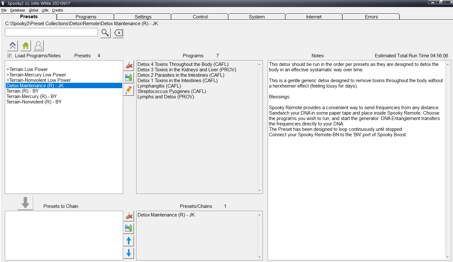This screenshot has height=262, width=453.
Task: Click into the preset search field
Action: [51, 32]
